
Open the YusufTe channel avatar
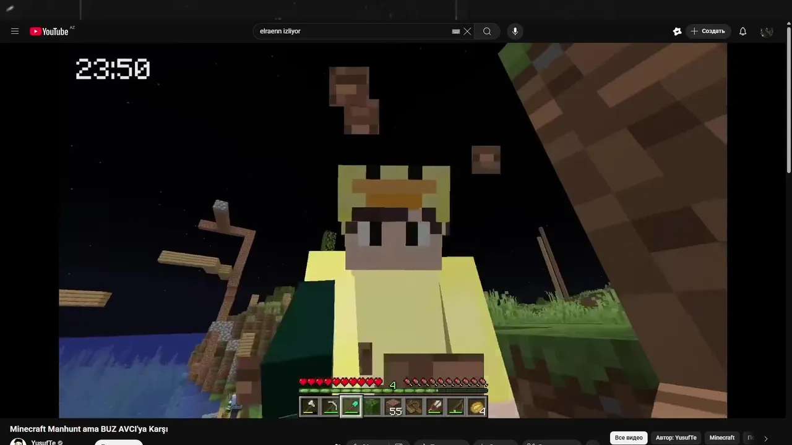coord(18,442)
